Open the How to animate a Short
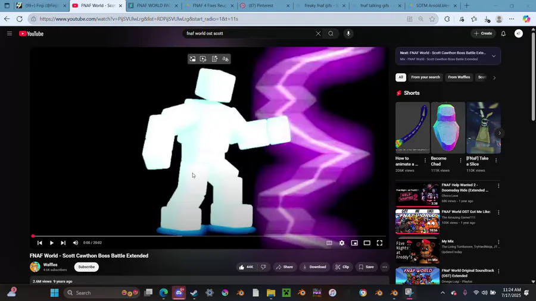Image resolution: width=536 pixels, height=301 pixels. [x=412, y=128]
